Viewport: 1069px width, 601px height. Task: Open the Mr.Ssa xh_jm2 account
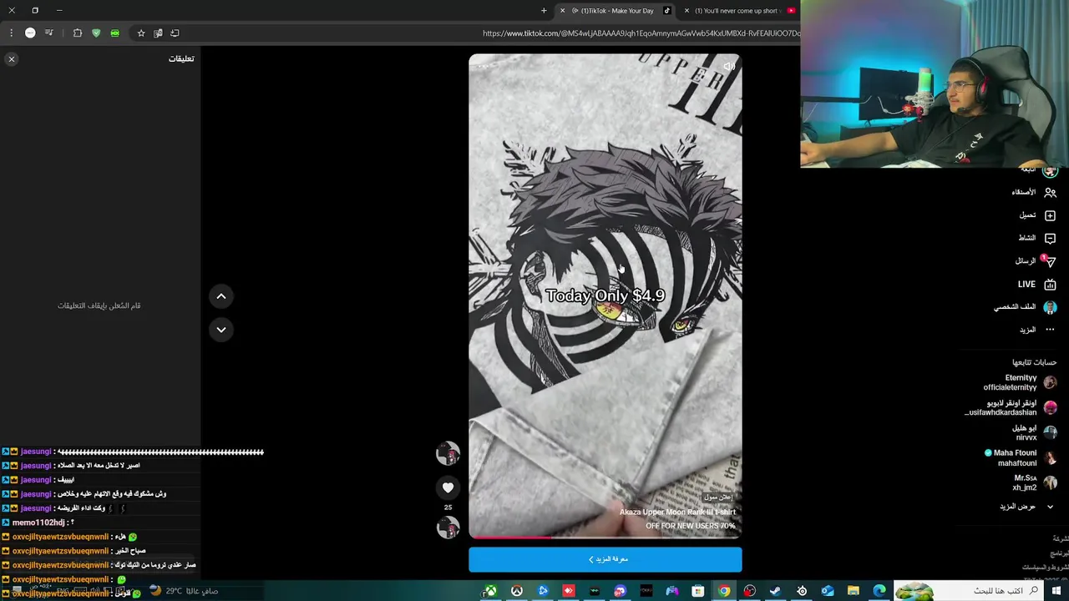pos(1034,482)
